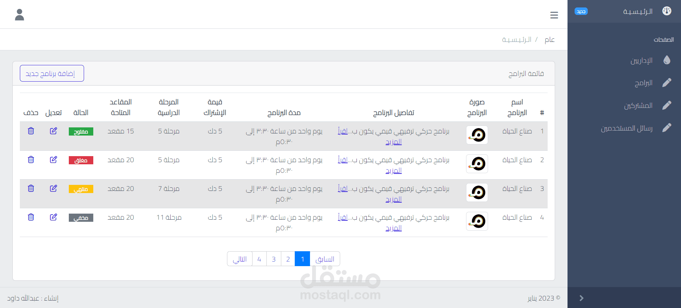Click the red مغلق status badge
Viewport: 681px width, 308px height.
81,160
